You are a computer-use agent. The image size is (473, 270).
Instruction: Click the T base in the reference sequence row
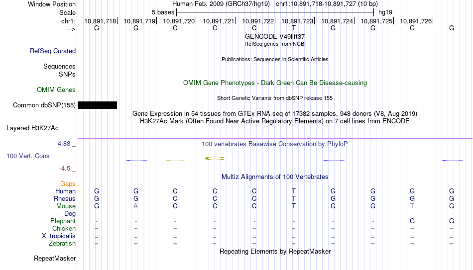294,28
